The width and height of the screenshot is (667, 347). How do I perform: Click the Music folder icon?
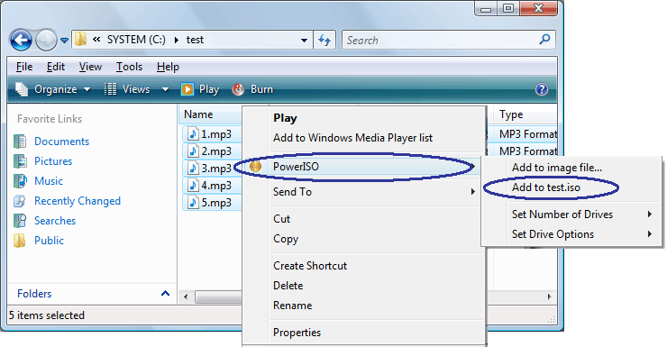pyautogui.click(x=20, y=181)
